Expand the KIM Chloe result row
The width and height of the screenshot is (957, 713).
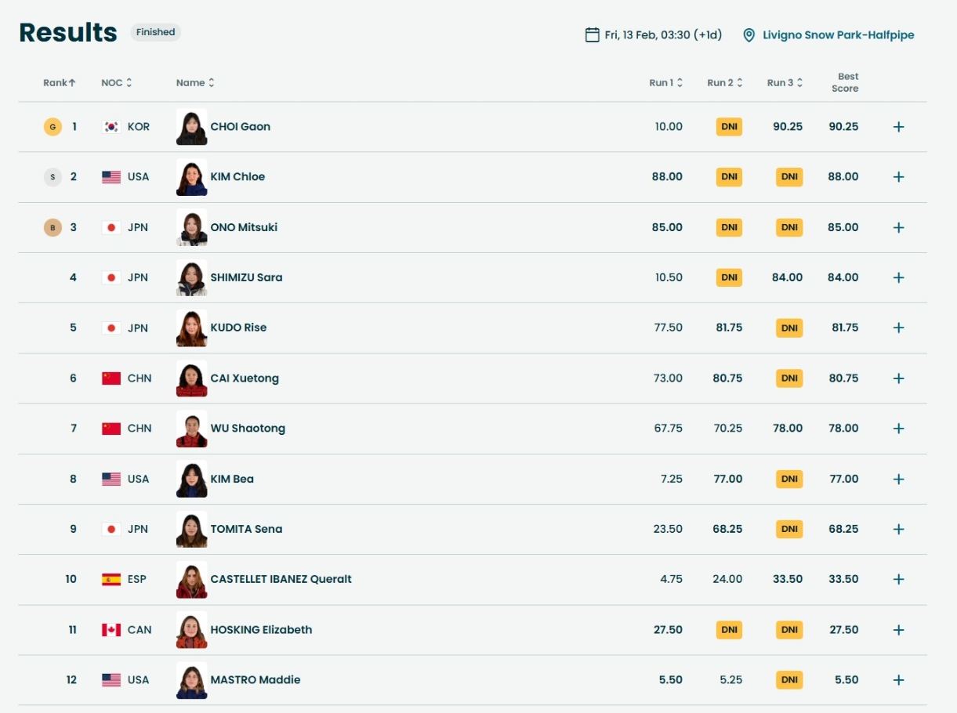point(898,177)
